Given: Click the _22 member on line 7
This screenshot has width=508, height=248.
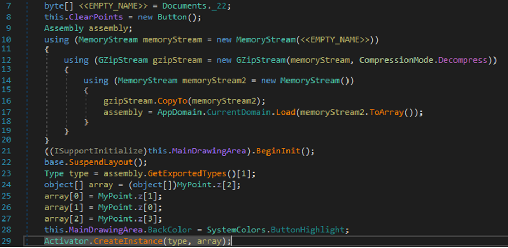Looking at the screenshot, I should (218, 6).
